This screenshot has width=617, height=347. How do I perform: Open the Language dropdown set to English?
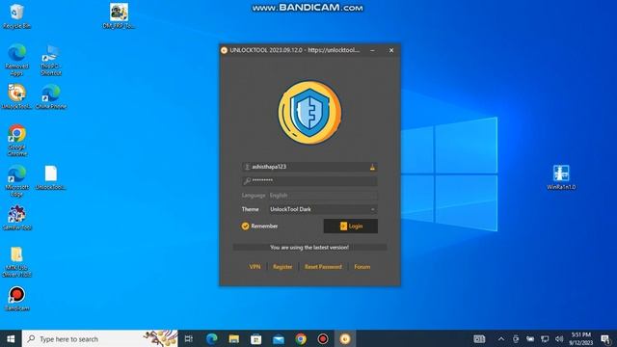click(323, 195)
